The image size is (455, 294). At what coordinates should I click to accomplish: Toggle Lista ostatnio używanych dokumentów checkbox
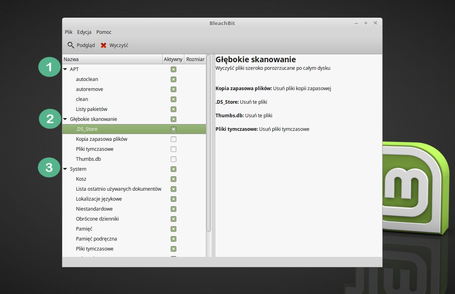[174, 189]
